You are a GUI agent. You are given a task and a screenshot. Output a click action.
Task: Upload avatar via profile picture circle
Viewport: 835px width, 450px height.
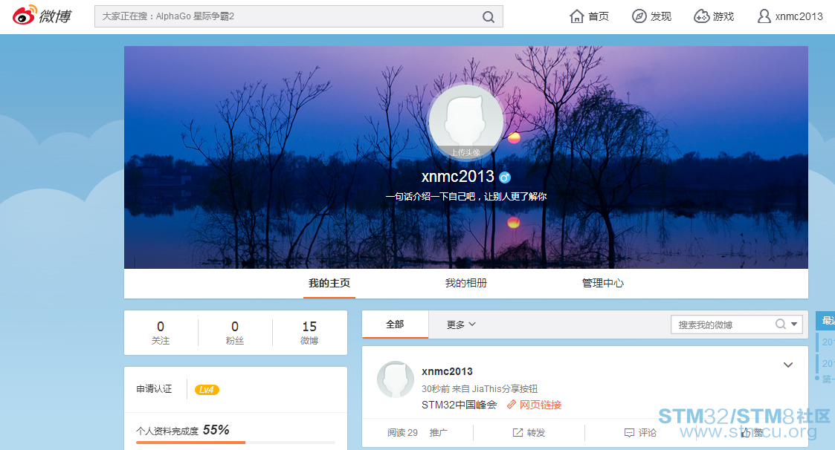point(466,122)
